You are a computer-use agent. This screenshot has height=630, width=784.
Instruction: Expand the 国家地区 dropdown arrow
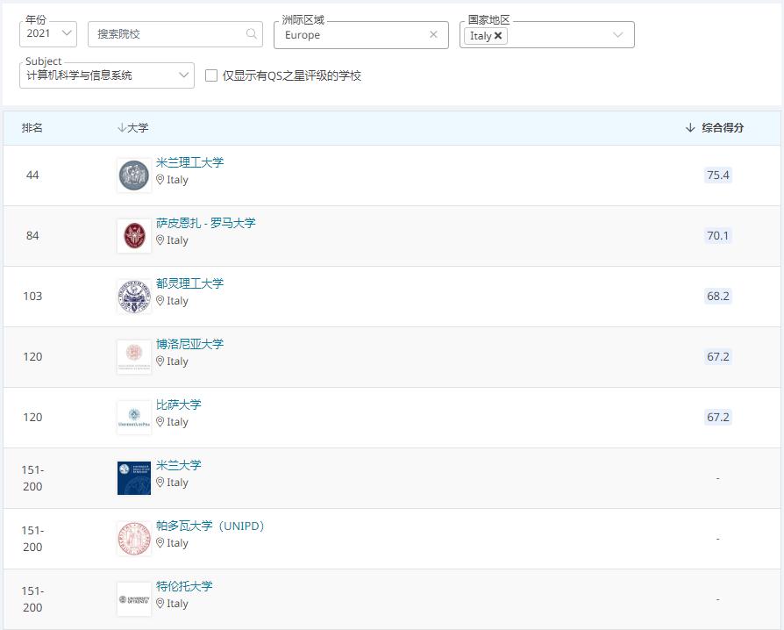click(618, 34)
